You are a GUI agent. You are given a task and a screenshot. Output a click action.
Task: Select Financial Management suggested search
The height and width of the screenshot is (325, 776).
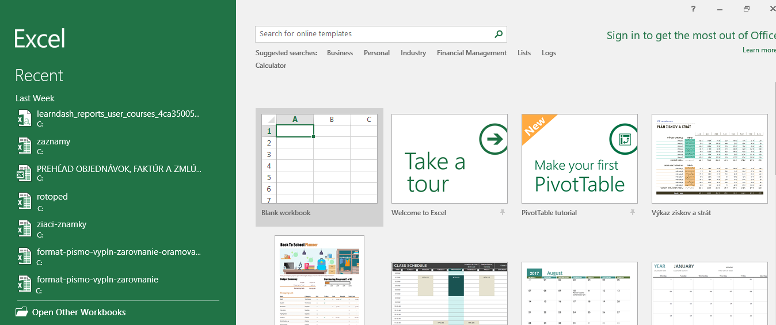(x=471, y=53)
